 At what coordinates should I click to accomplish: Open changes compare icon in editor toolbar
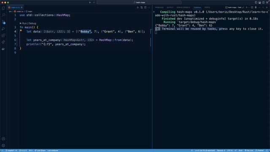pos(142,8)
